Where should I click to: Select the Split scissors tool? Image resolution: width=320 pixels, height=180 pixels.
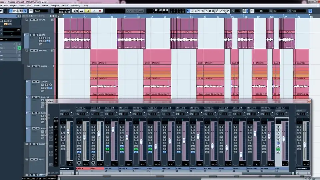(x=196, y=11)
